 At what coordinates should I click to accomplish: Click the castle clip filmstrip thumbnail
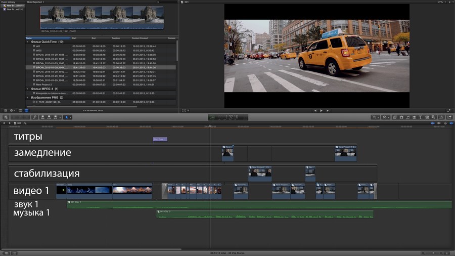tap(102, 18)
